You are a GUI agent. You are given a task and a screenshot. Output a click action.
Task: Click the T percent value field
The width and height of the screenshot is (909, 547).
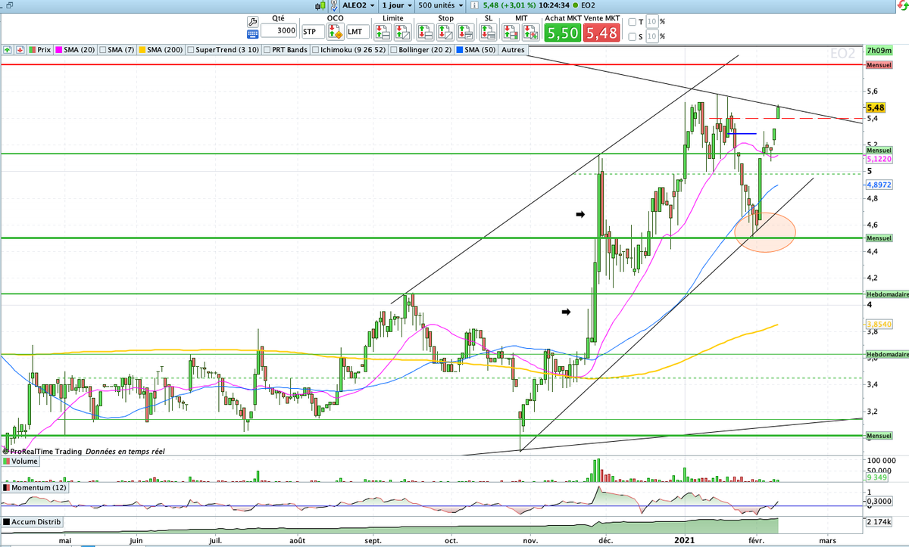pyautogui.click(x=651, y=22)
